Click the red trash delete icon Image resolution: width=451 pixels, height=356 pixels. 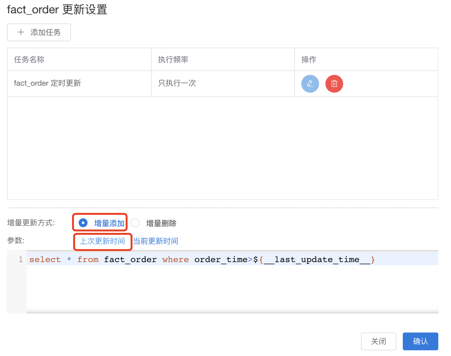pyautogui.click(x=334, y=84)
